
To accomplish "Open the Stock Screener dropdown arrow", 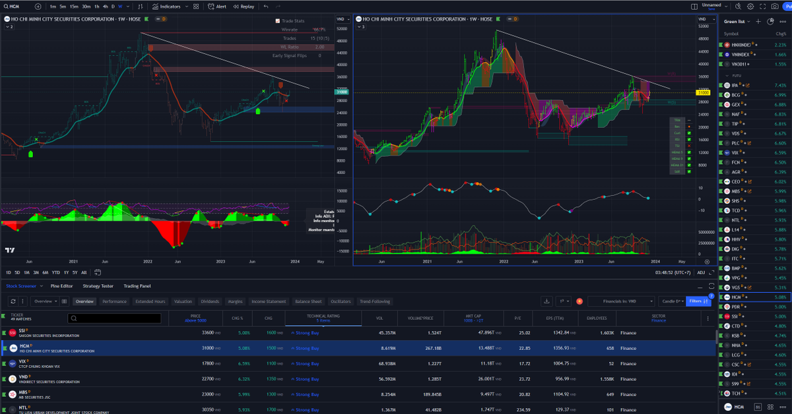I will click(x=41, y=286).
